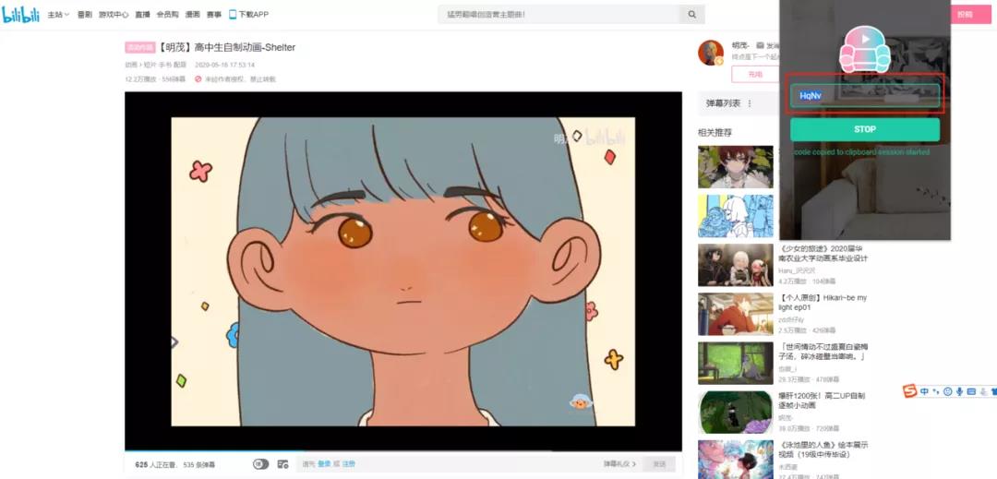Open 漫画 in the top navigation
This screenshot has width=997, height=479.
tap(192, 14)
